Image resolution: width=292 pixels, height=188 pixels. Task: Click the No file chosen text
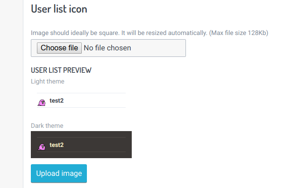(x=107, y=48)
